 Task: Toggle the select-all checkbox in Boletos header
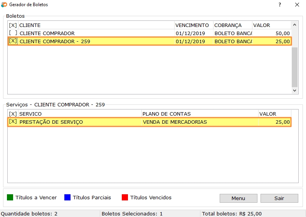[13, 25]
